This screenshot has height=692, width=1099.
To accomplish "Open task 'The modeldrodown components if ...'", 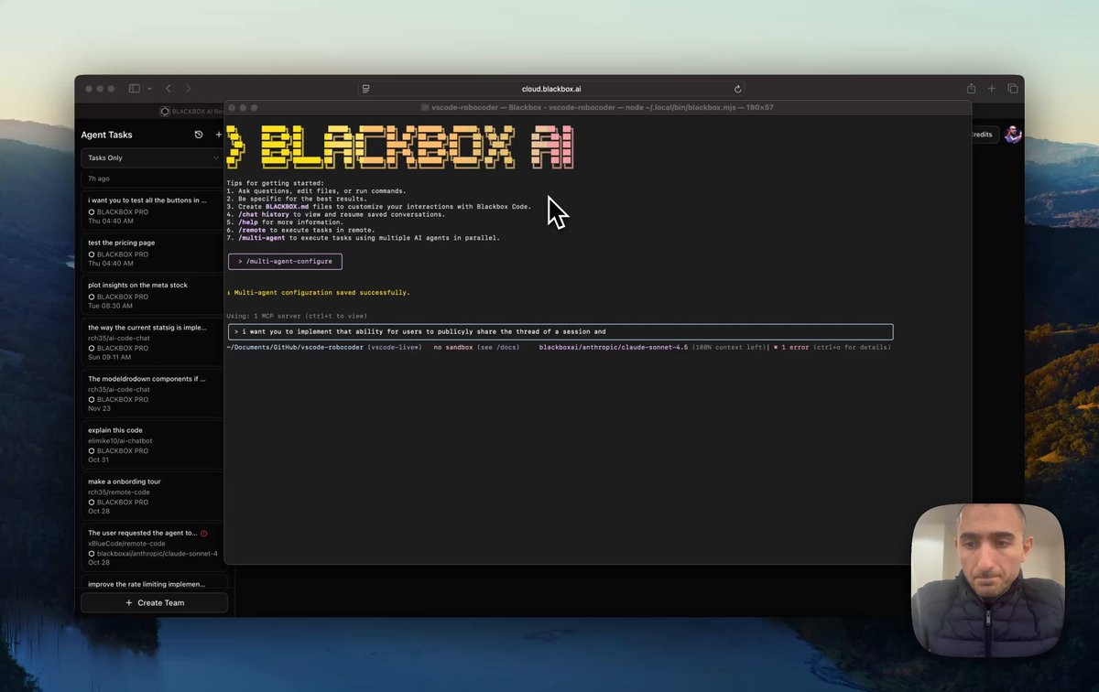I will (x=152, y=393).
